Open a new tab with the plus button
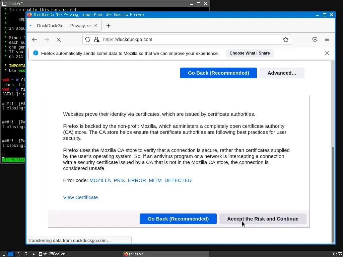Viewport: 343px width, 257px height. click(108, 25)
